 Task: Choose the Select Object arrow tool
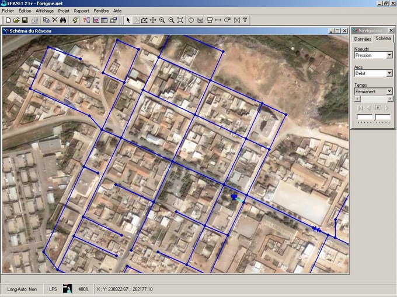(128, 20)
